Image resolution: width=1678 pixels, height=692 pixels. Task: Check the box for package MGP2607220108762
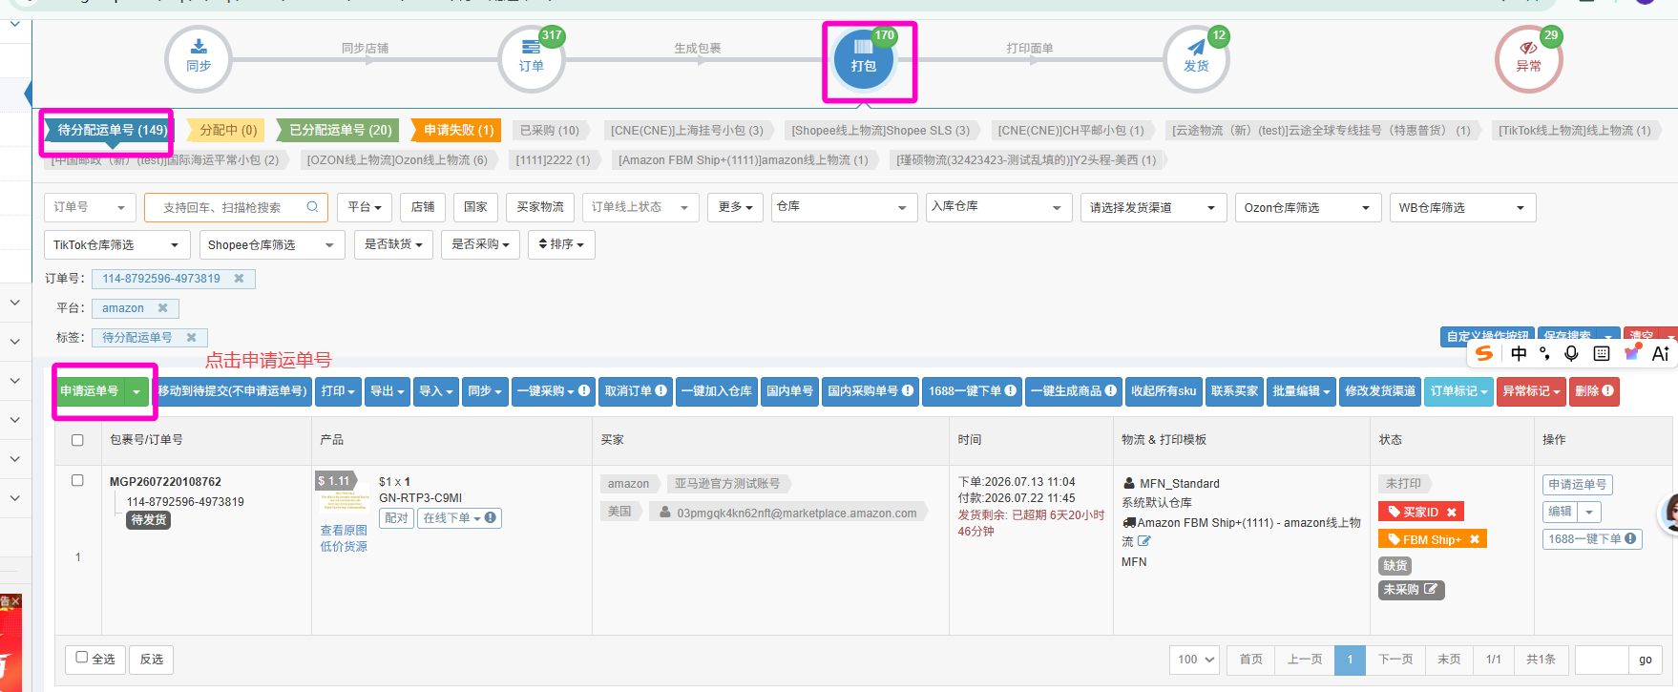pos(77,480)
